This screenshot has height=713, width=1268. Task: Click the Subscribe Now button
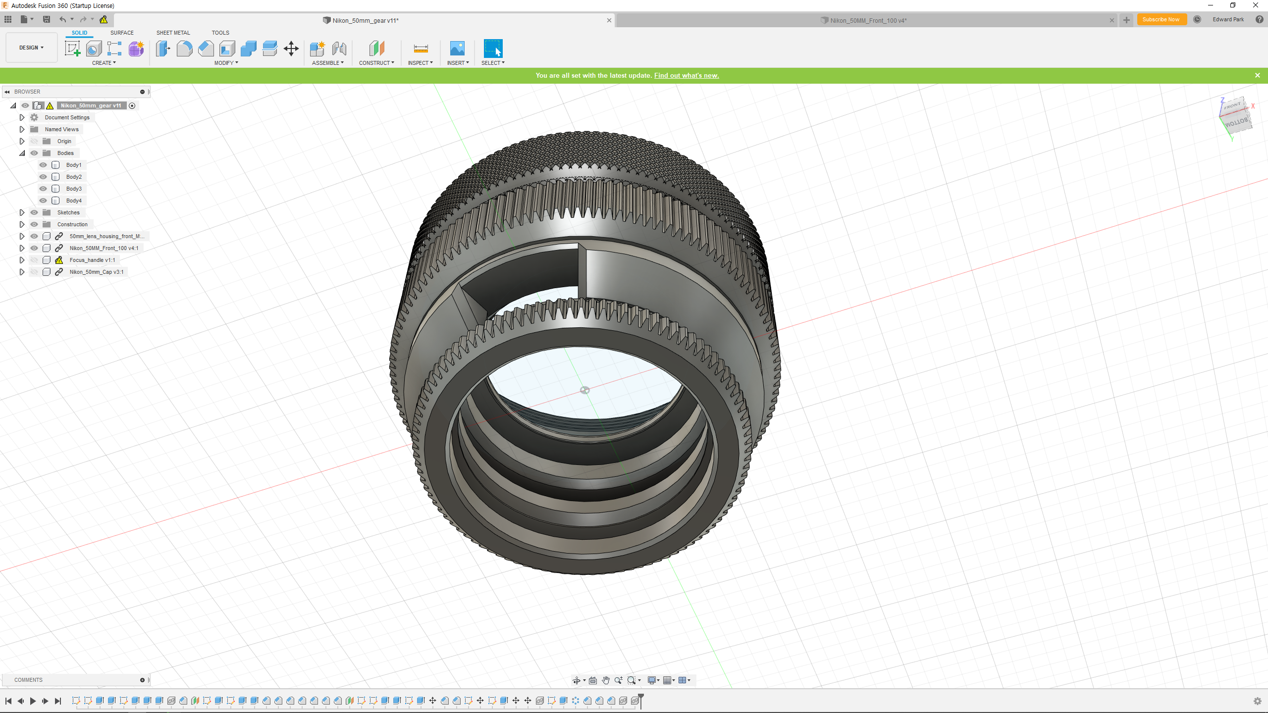(1161, 19)
